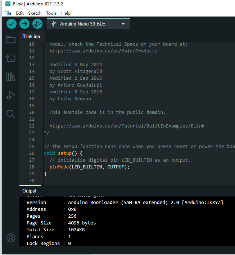This screenshot has height=255, width=235.
Task: Expand the Arduino Nano 33 BLE board dropdown
Action: [x=88, y=24]
